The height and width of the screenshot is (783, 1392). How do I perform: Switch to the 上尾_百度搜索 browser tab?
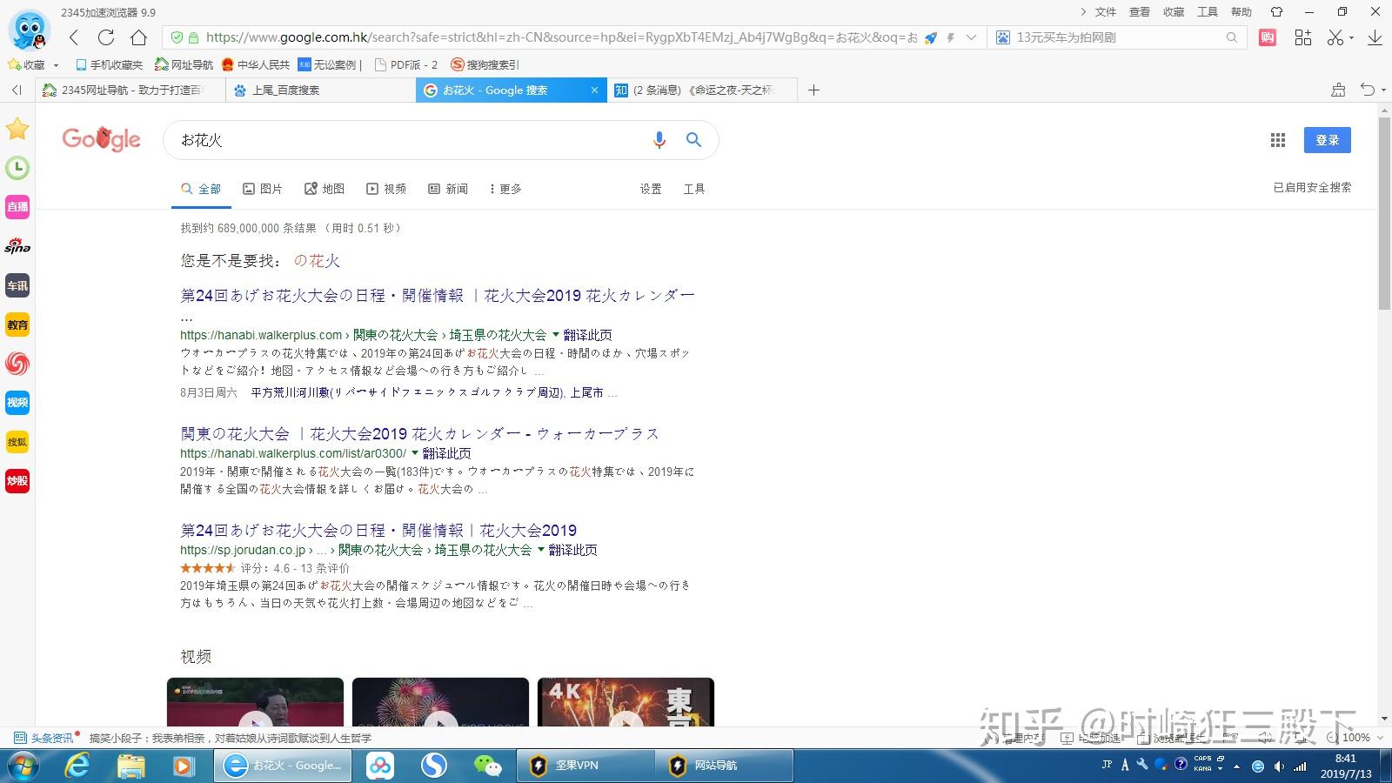tap(320, 90)
